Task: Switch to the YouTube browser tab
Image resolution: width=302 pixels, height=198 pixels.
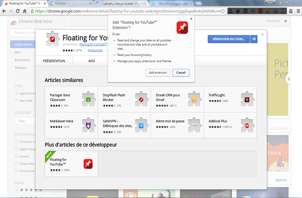Action: pyautogui.click(x=69, y=3)
